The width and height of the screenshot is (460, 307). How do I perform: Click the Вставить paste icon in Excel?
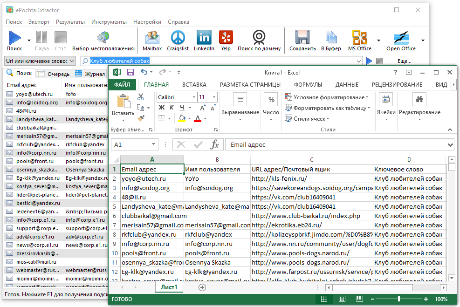click(x=124, y=102)
